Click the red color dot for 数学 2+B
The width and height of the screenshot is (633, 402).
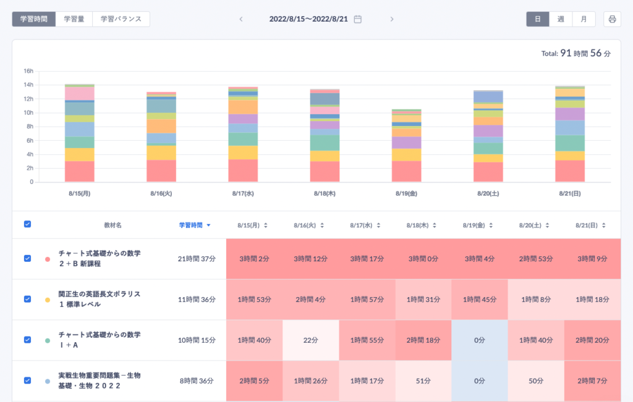point(48,259)
